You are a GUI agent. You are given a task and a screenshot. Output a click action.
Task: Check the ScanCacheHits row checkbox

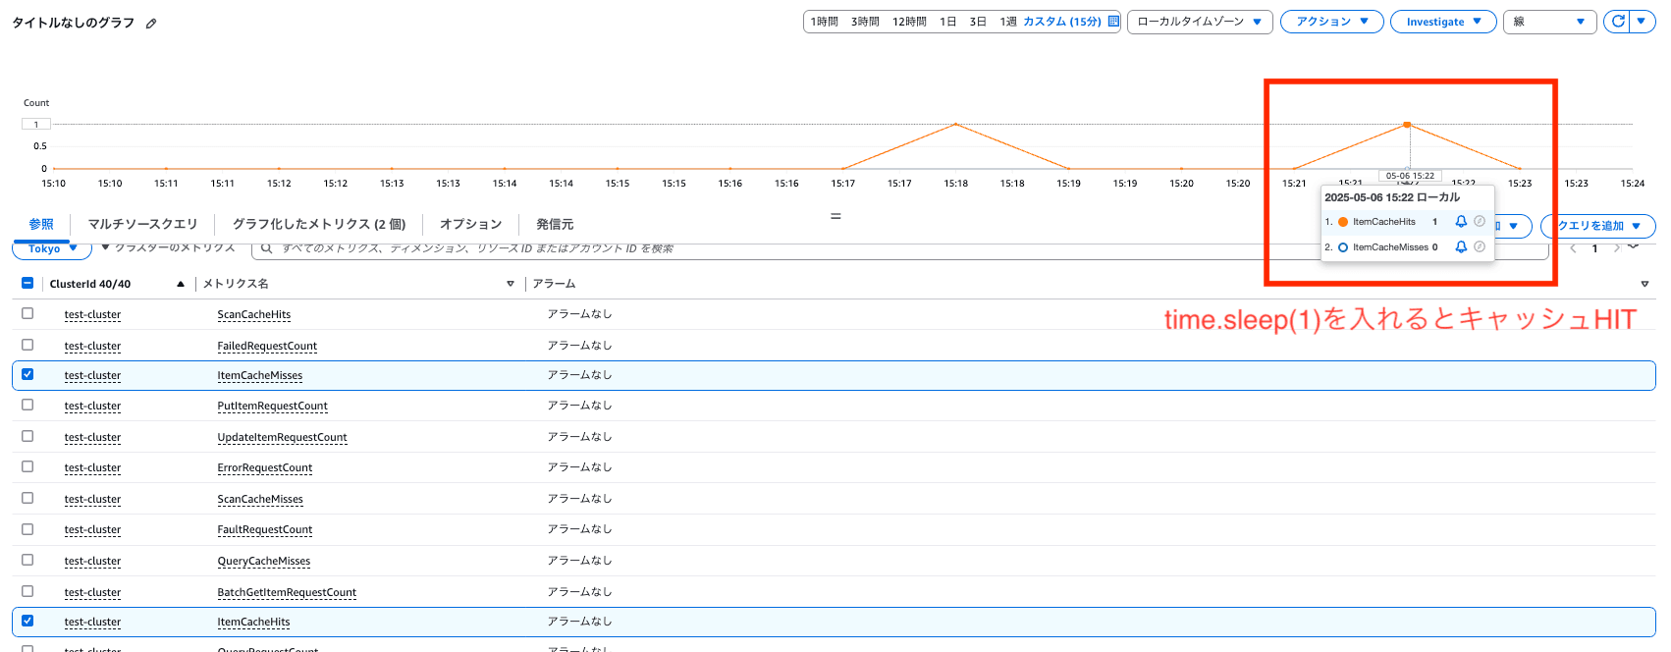(x=27, y=313)
